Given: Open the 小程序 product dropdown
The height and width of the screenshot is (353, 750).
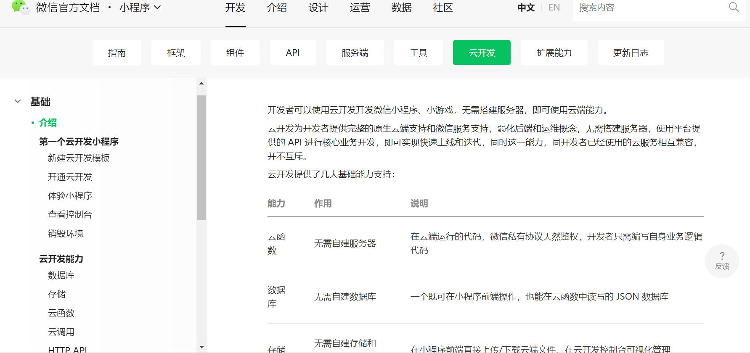Looking at the screenshot, I should pyautogui.click(x=140, y=8).
